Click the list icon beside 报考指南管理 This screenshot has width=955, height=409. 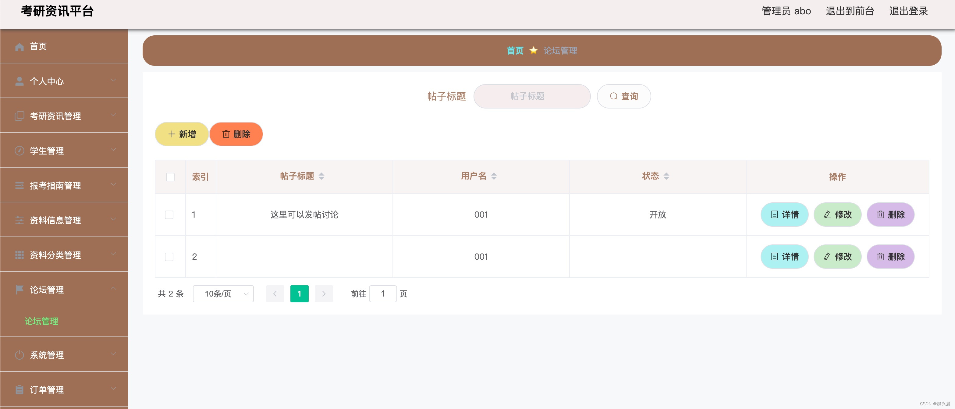tap(19, 185)
